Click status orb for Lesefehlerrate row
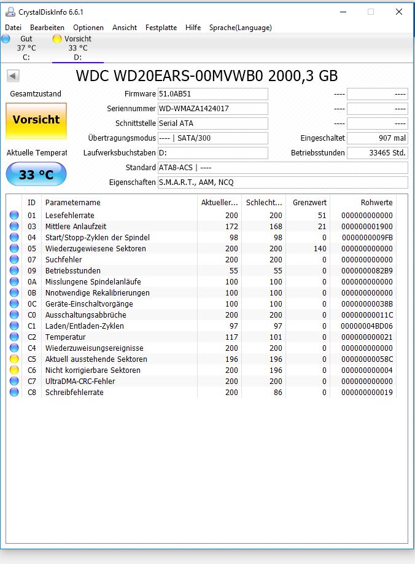The width and height of the screenshot is (415, 564). pos(14,215)
